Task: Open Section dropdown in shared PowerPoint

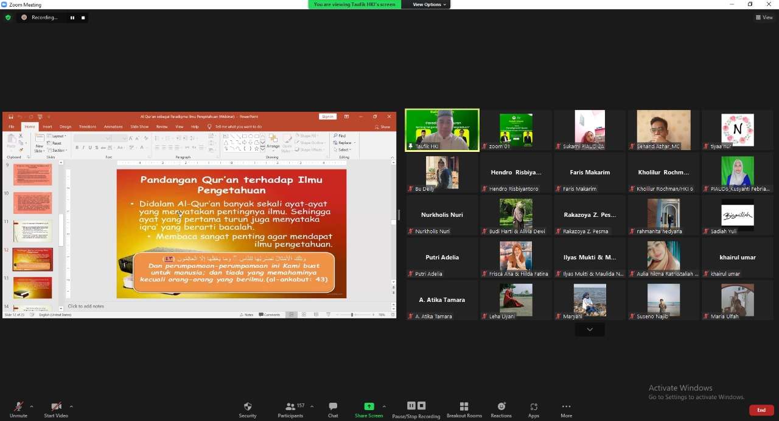Action: tap(57, 150)
